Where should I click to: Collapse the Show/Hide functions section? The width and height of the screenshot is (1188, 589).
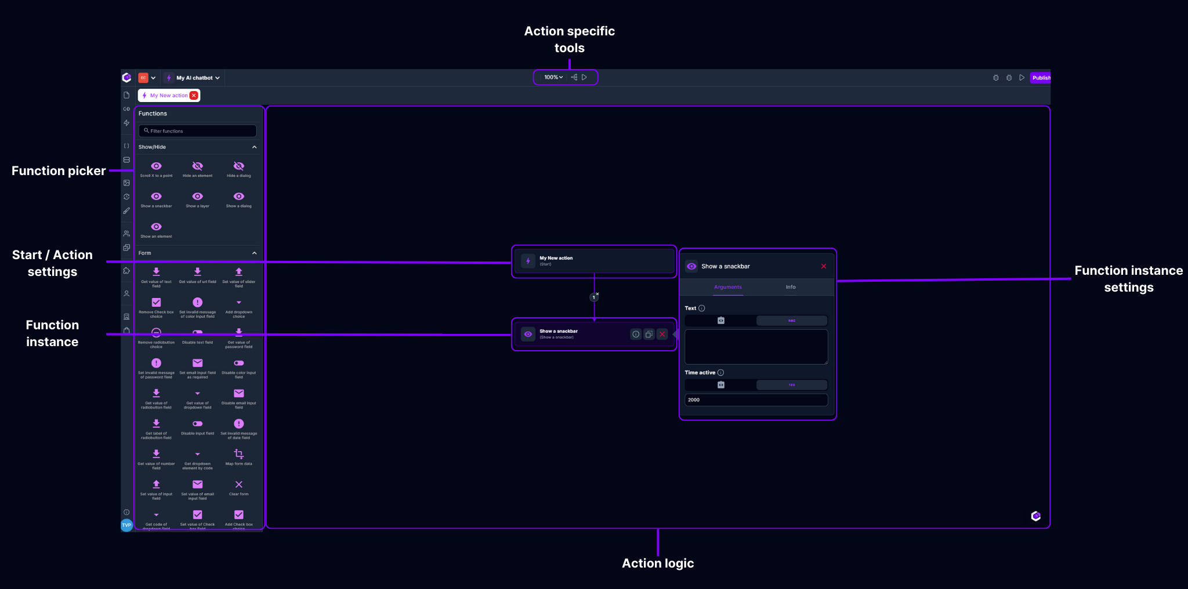[x=254, y=147]
